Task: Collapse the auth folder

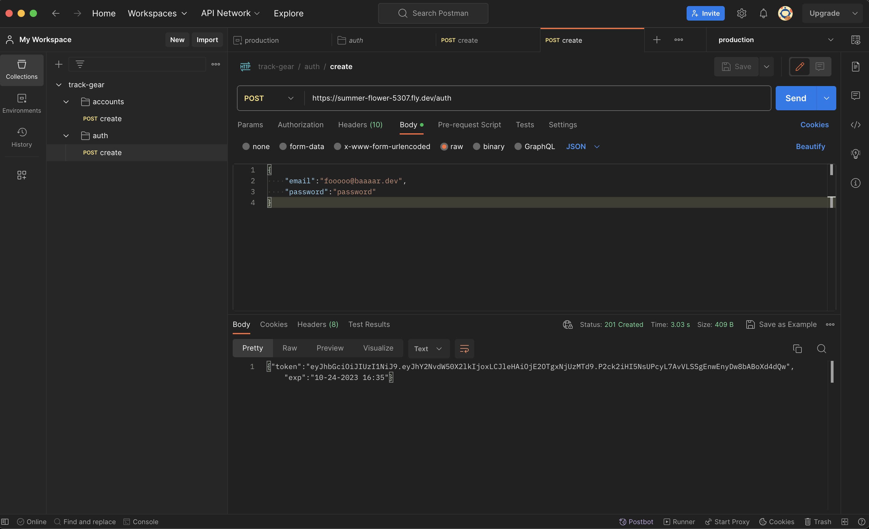Action: click(x=66, y=136)
